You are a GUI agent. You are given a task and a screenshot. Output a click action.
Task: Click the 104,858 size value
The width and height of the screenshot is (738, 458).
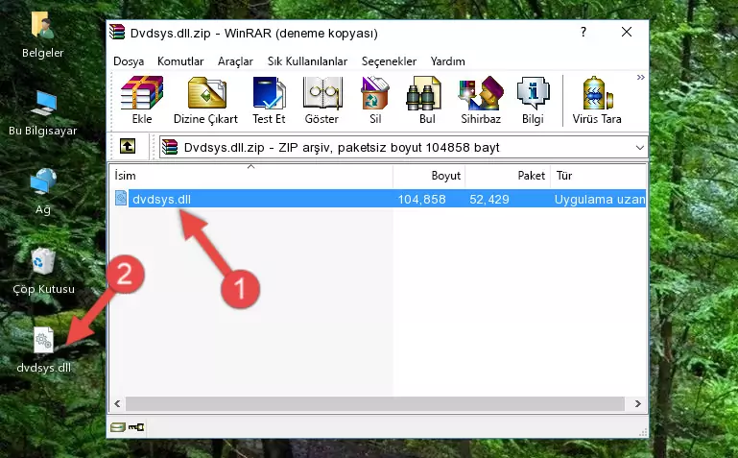[421, 199]
